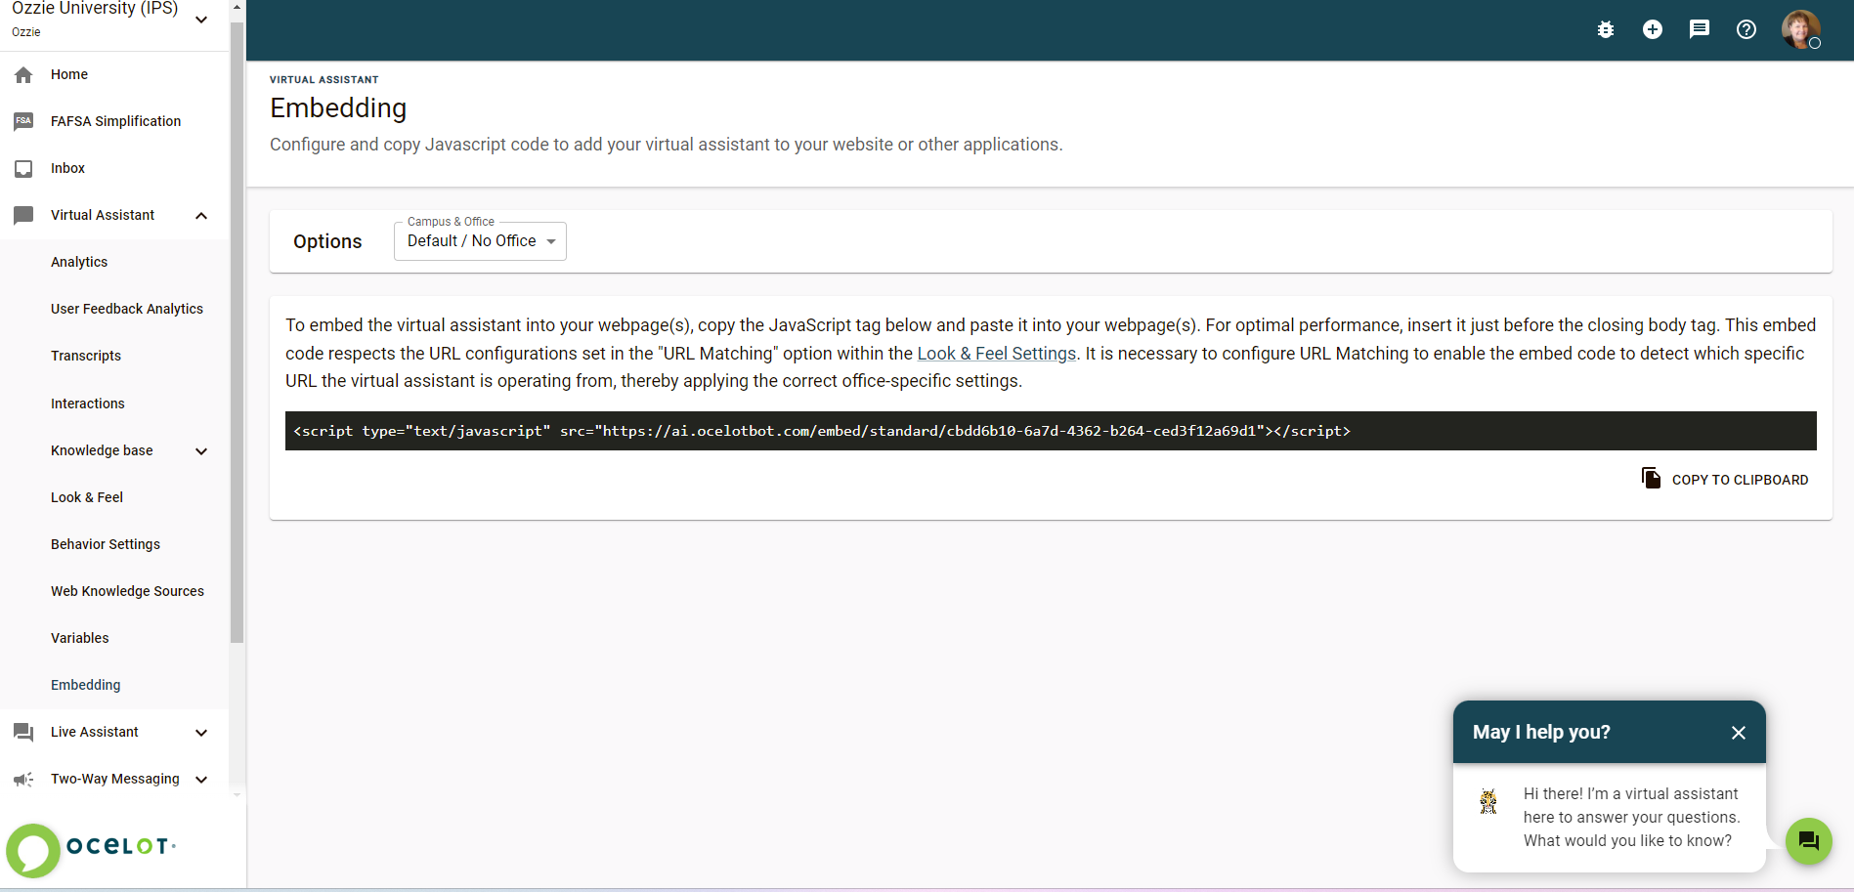Click the Two-Way Messaging megaphone icon

23,779
